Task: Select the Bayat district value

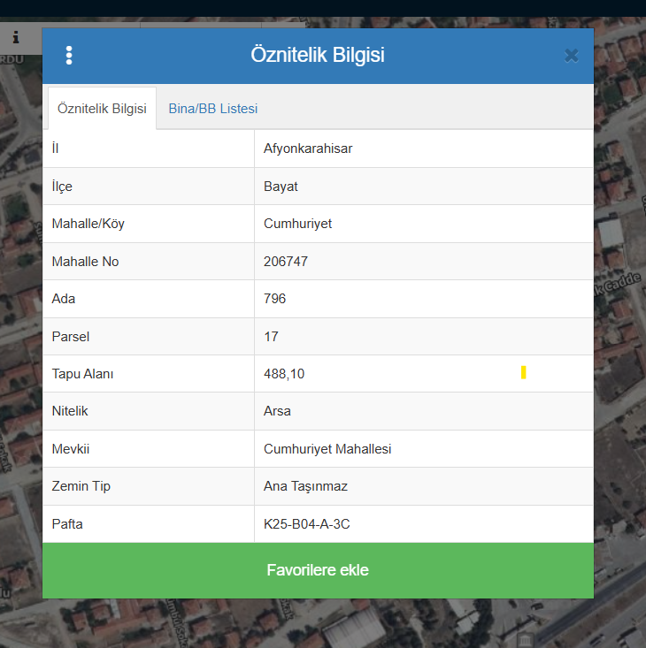Action: tap(281, 187)
